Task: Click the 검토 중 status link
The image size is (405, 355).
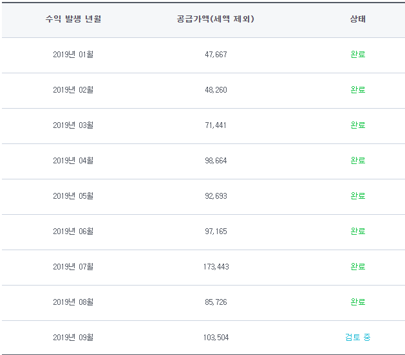Action: click(357, 338)
